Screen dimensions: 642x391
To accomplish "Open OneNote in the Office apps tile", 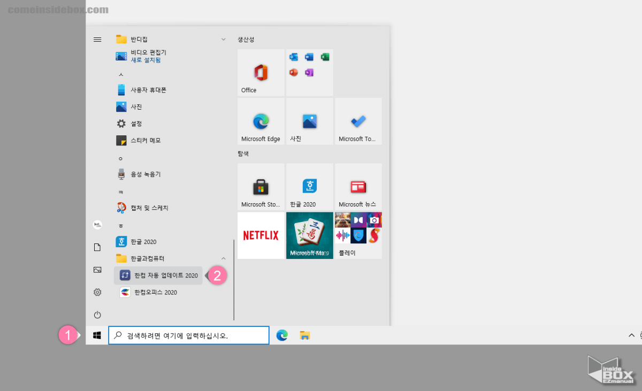I will click(x=309, y=73).
